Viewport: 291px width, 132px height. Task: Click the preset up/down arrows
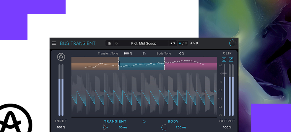[x=173, y=43]
